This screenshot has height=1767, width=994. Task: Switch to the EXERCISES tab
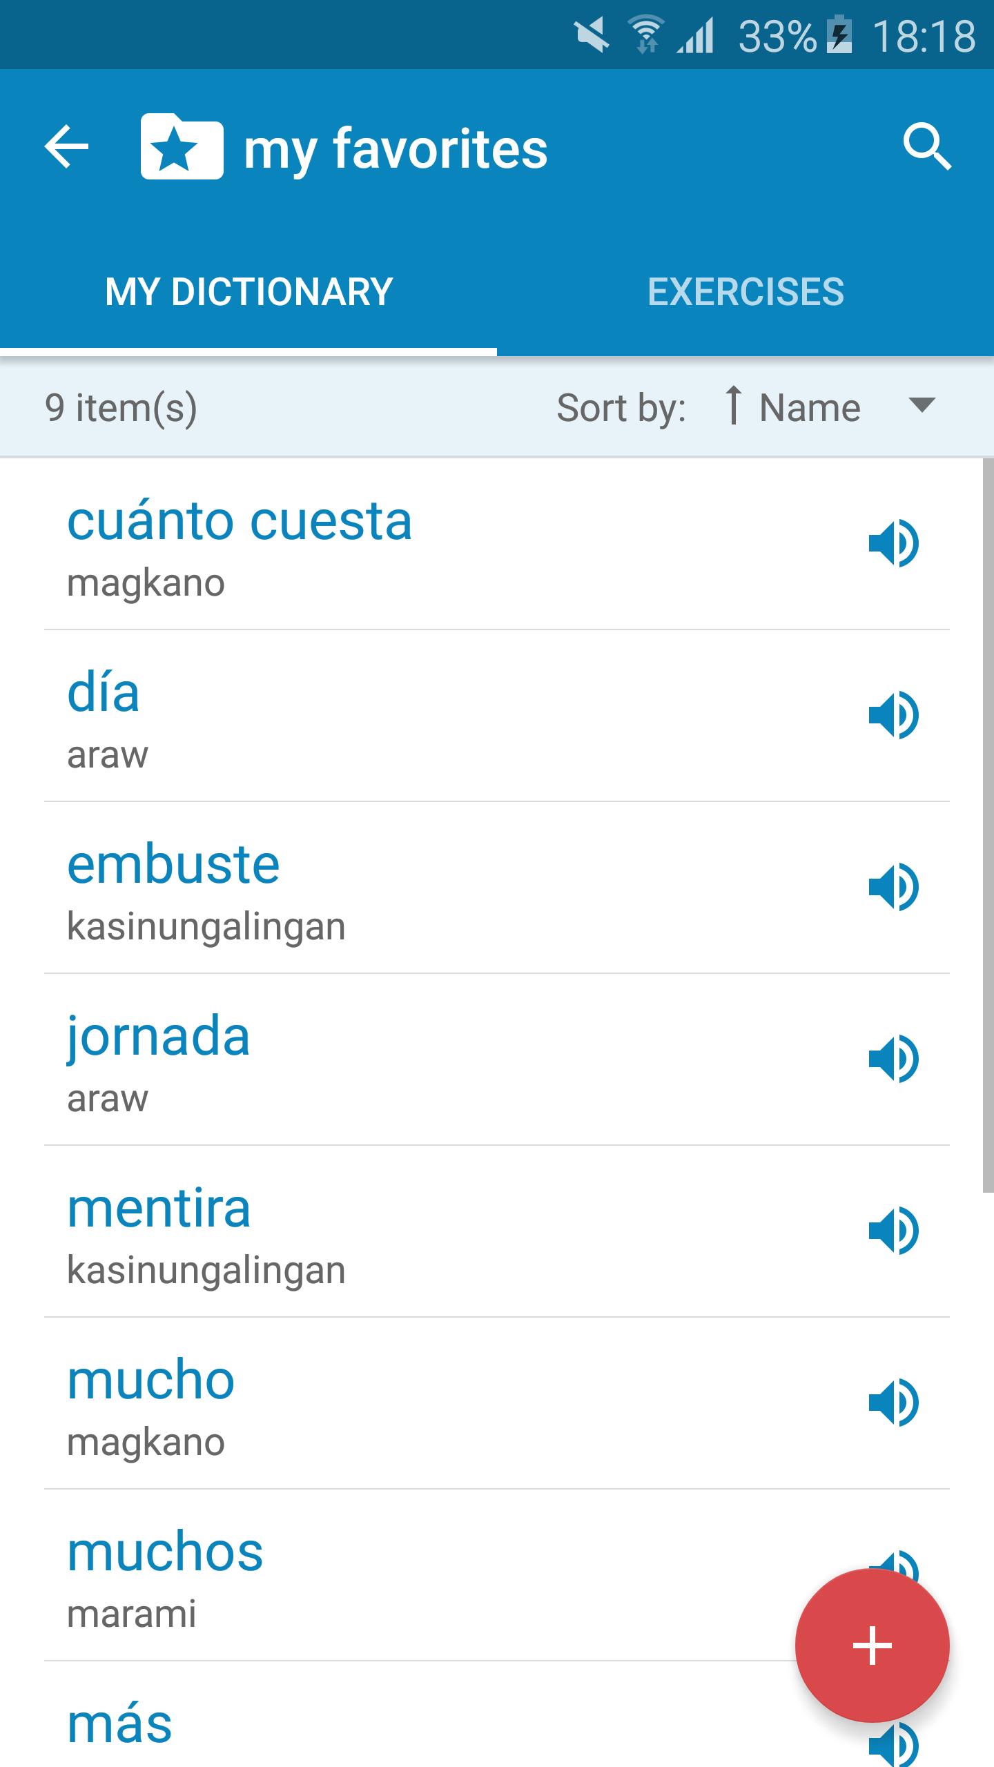tap(745, 291)
